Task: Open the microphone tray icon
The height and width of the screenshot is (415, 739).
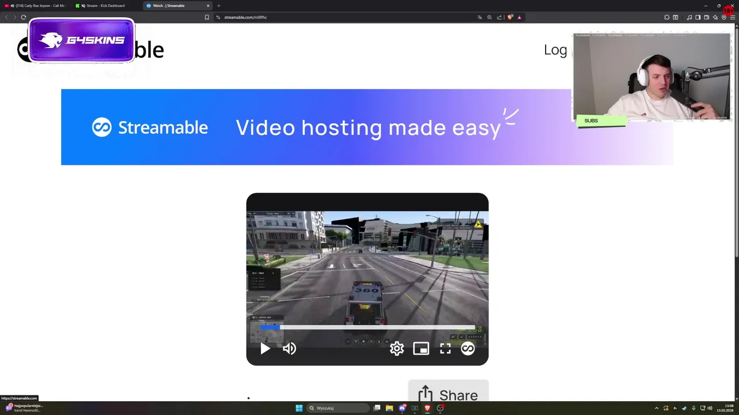Action: click(693, 408)
